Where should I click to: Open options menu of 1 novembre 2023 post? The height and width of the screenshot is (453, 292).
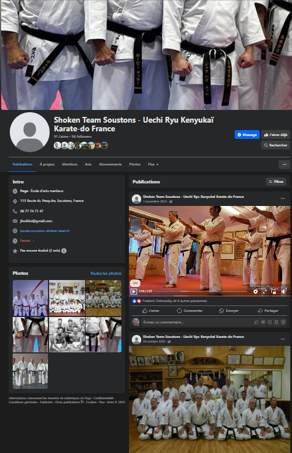coord(283,198)
